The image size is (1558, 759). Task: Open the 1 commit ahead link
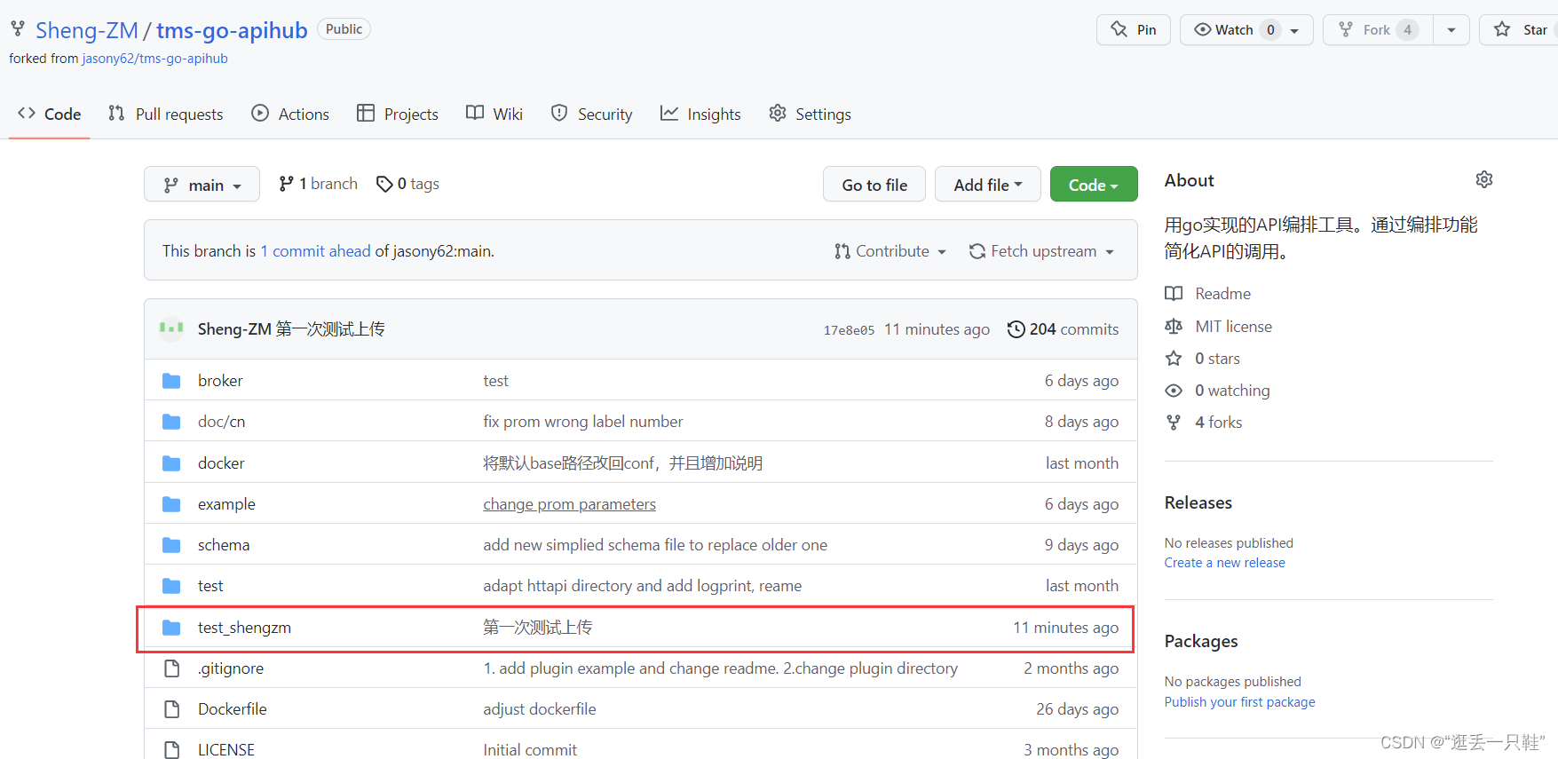[x=316, y=251]
